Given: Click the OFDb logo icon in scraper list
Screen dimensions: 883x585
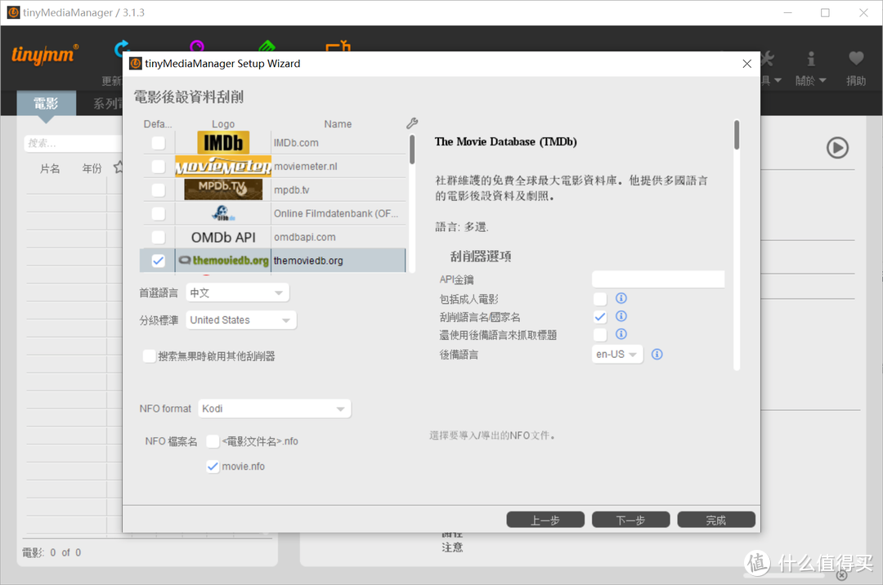Looking at the screenshot, I should click(223, 213).
